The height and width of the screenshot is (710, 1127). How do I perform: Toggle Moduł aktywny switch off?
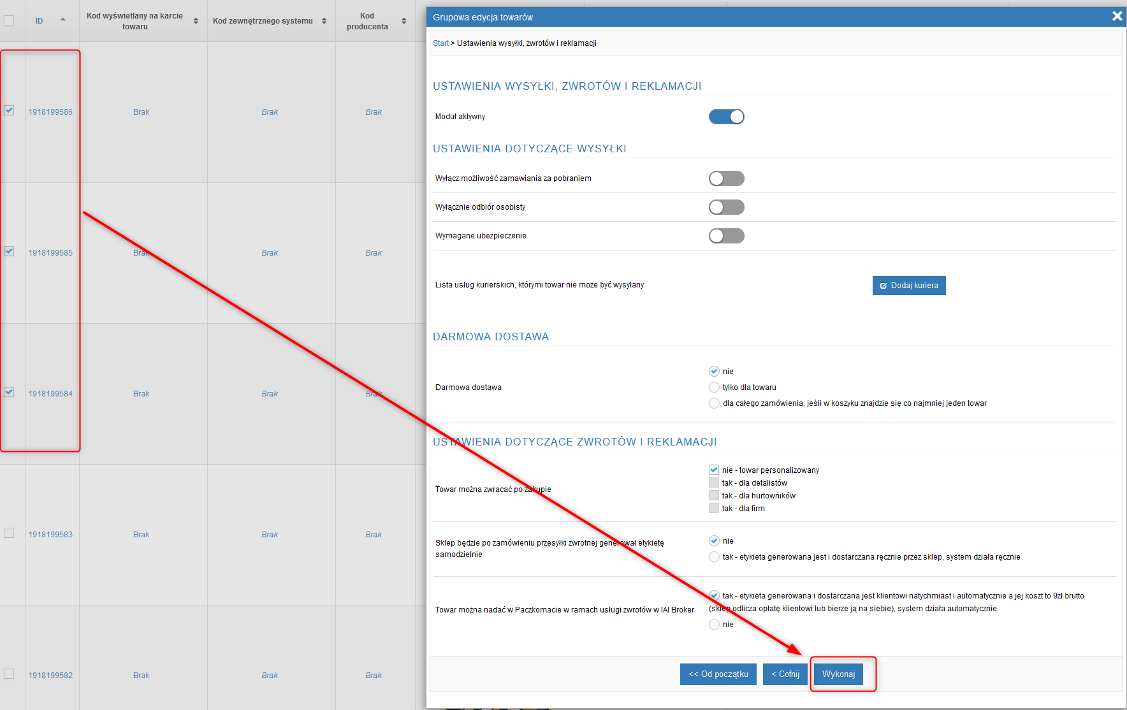[726, 117]
